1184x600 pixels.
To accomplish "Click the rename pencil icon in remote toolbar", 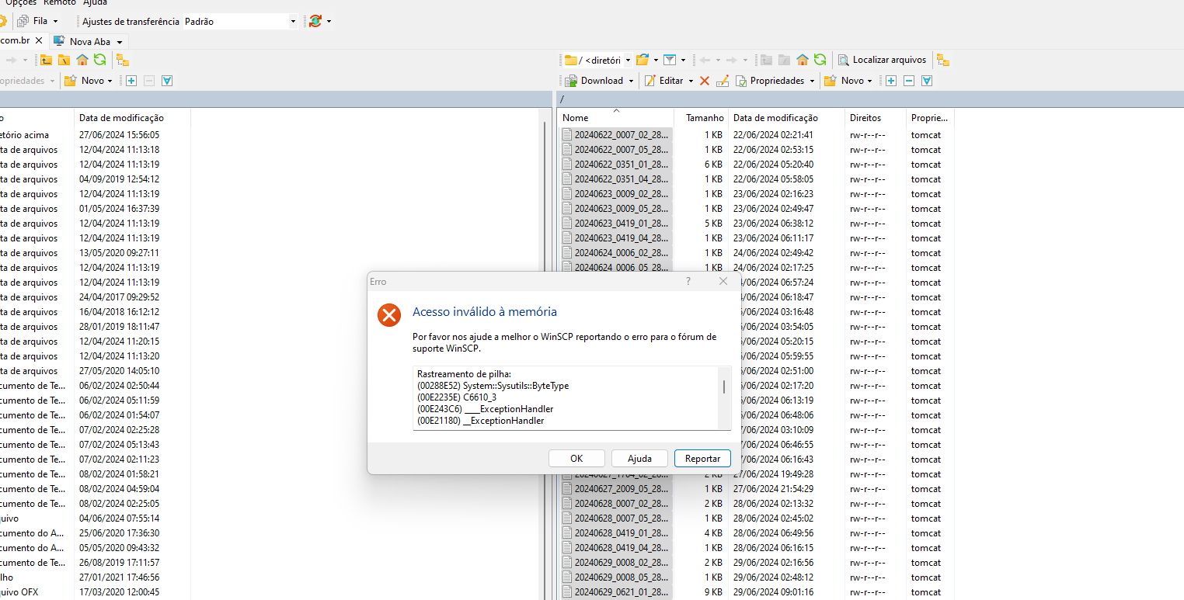I will pyautogui.click(x=722, y=81).
